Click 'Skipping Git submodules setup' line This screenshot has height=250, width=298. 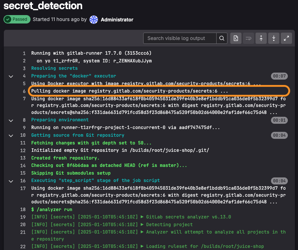[71, 173]
